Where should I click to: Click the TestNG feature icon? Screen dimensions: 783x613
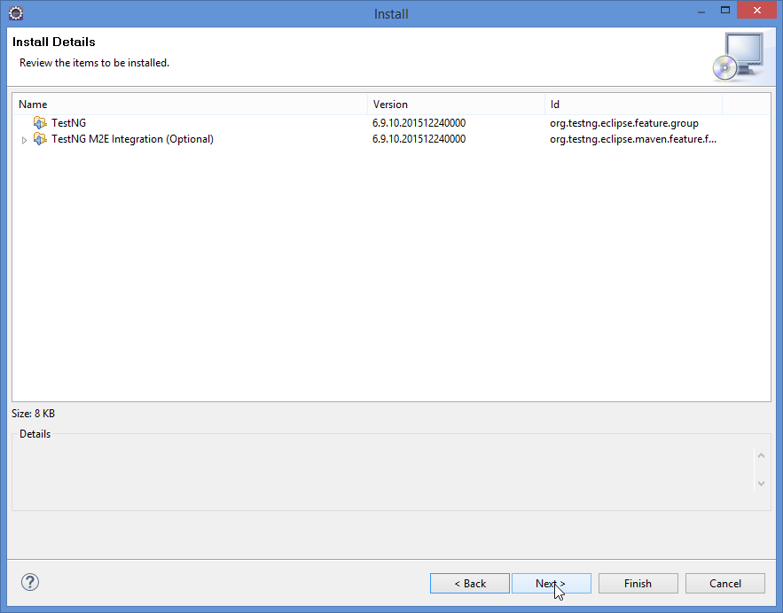pyautogui.click(x=40, y=123)
